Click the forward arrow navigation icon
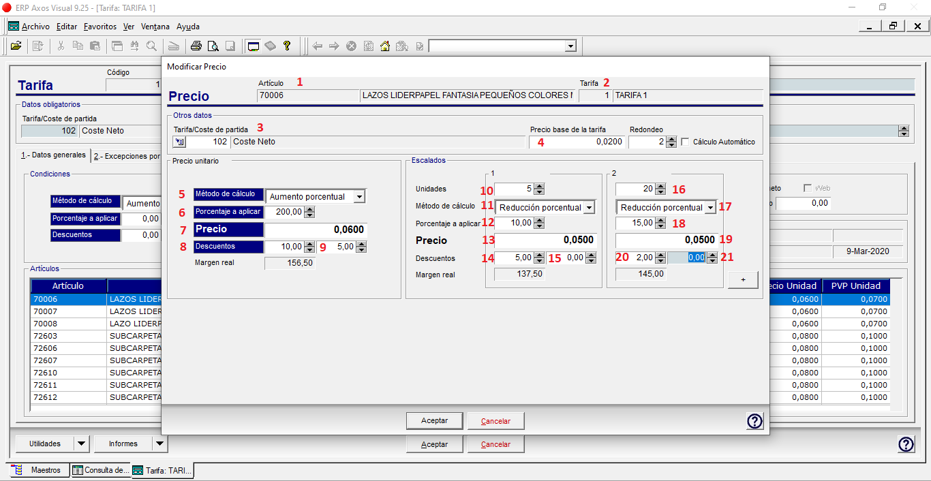Image resolution: width=931 pixels, height=481 pixels. 334,46
